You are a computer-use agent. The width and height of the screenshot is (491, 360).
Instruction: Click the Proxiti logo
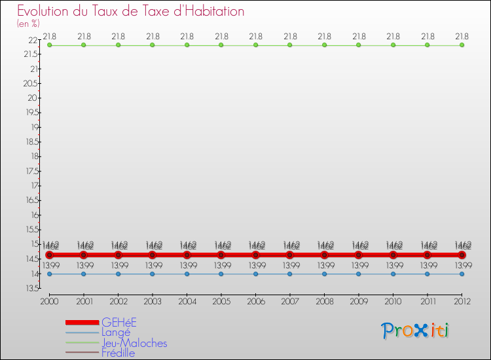click(415, 331)
